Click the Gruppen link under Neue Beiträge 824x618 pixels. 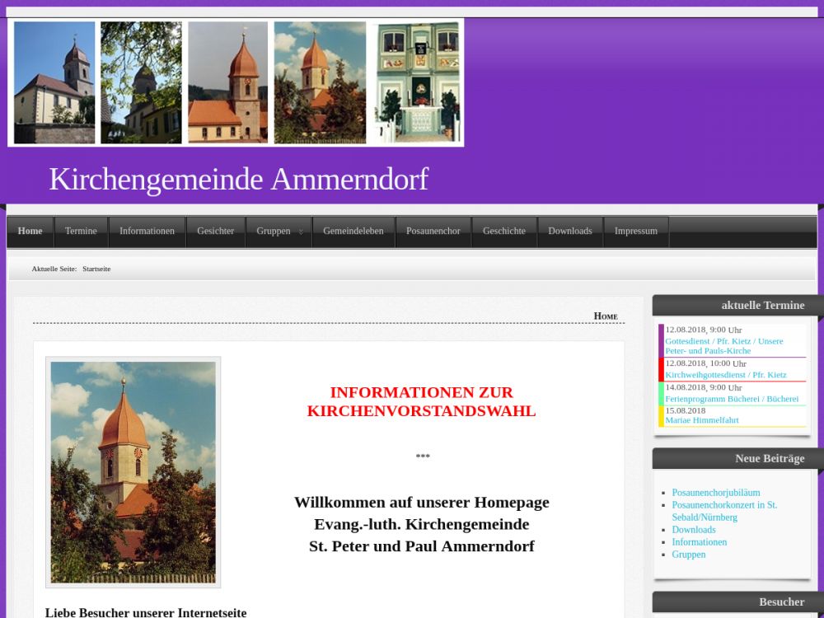coord(688,555)
